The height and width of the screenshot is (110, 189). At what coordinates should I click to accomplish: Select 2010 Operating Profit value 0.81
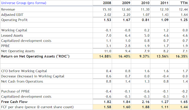tap(146, 20)
